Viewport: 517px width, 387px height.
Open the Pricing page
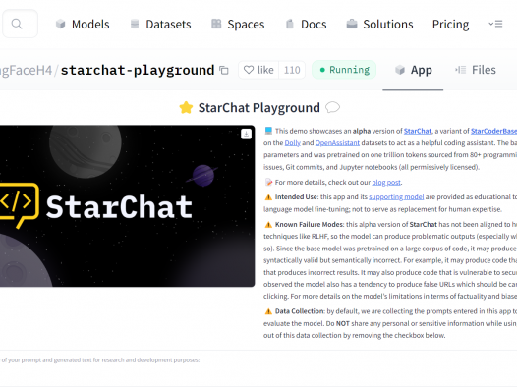[x=450, y=24]
